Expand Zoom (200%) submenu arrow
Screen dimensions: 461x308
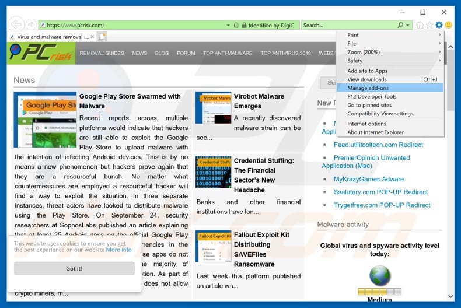439,52
